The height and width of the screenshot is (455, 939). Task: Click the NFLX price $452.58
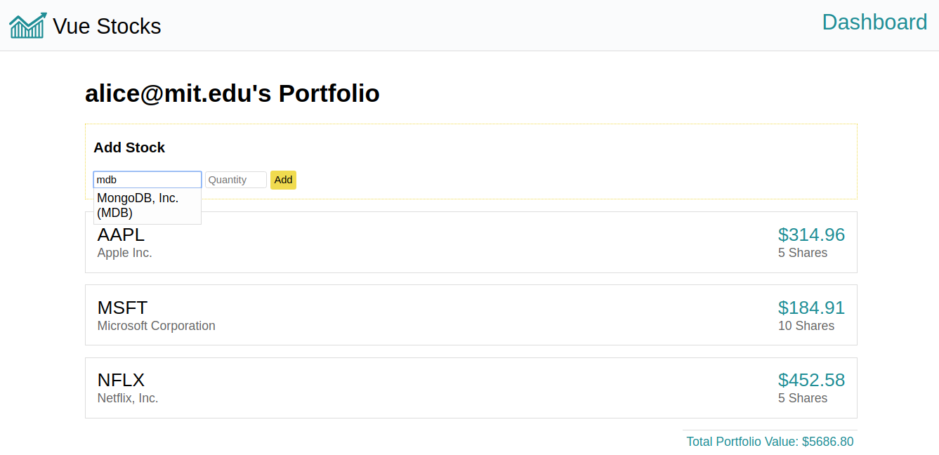pos(811,380)
